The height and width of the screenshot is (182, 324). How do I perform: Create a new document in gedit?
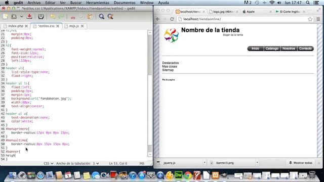[5, 17]
